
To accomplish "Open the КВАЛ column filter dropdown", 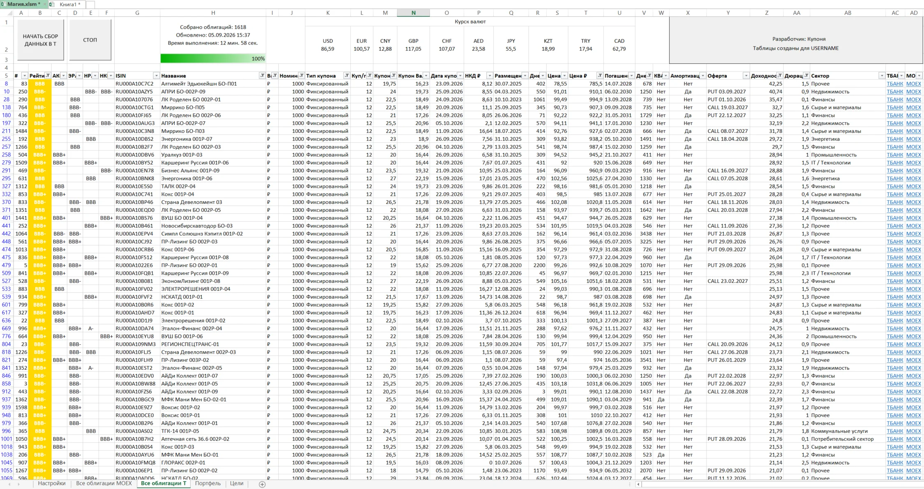I will point(665,76).
